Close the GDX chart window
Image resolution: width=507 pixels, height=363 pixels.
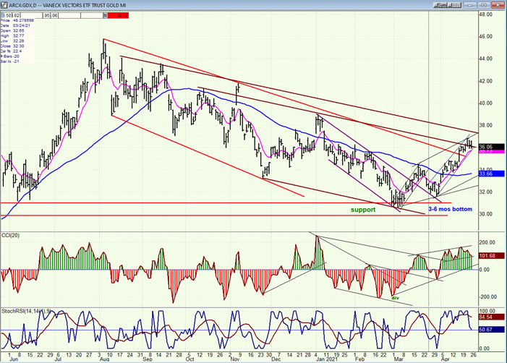click(498, 5)
